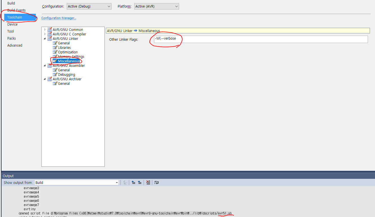
Task: Select AVR/GNU C Compiler in the tree
Action: coord(69,34)
